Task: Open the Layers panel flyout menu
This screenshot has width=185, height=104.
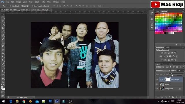Action: coord(183,64)
